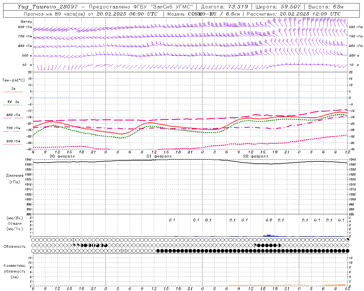Click the 22 февраля date label
This screenshot has height=291, width=364.
click(256, 156)
